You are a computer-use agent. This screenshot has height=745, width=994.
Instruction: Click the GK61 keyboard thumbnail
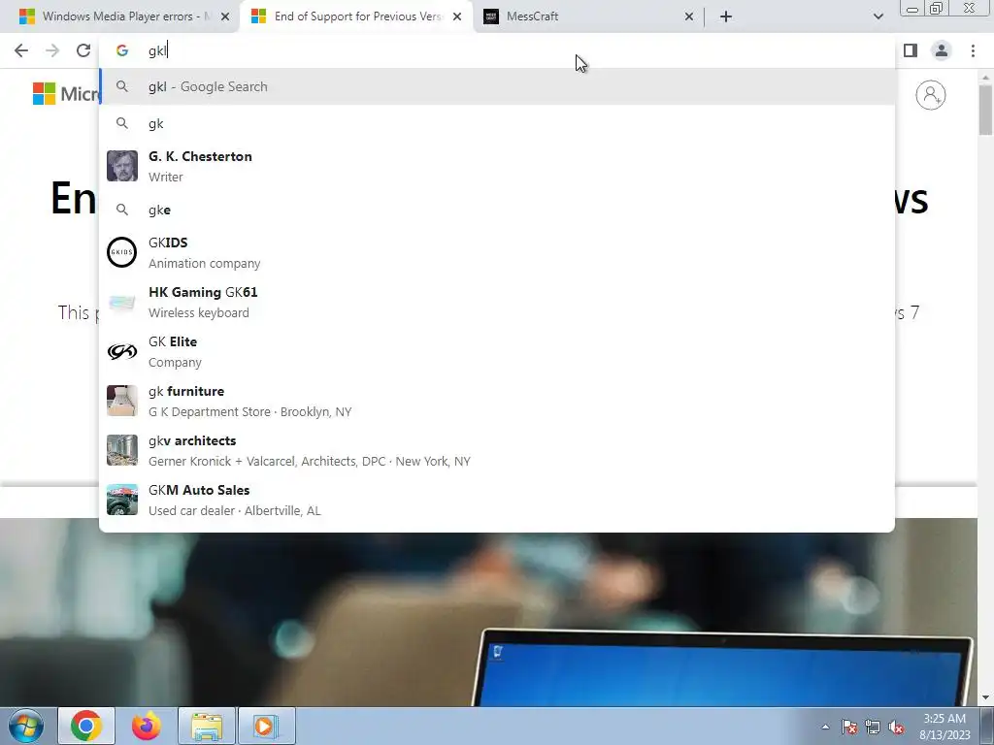click(121, 302)
